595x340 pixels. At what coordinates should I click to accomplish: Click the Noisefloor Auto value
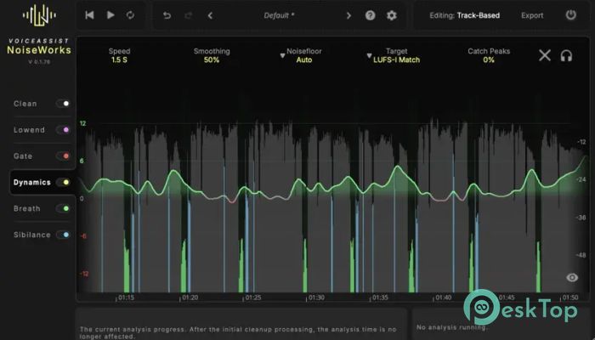tap(304, 60)
